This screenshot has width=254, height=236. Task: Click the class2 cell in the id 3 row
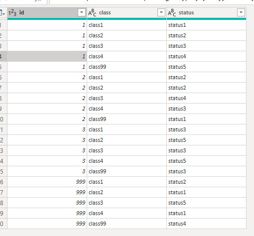pos(127,140)
